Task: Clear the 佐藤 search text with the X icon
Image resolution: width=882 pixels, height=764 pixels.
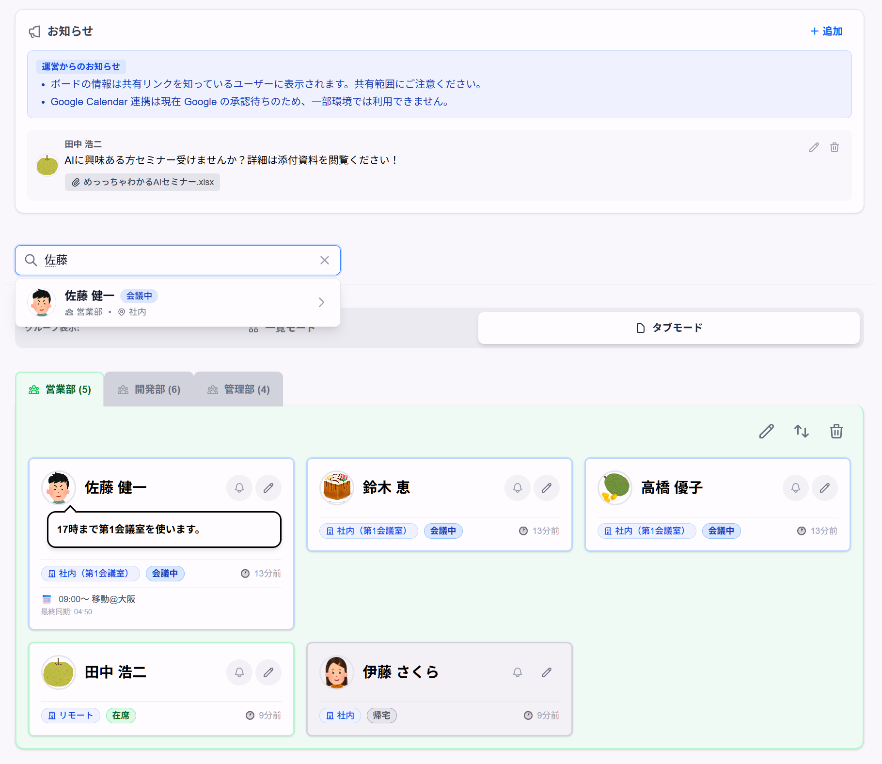Action: click(325, 260)
